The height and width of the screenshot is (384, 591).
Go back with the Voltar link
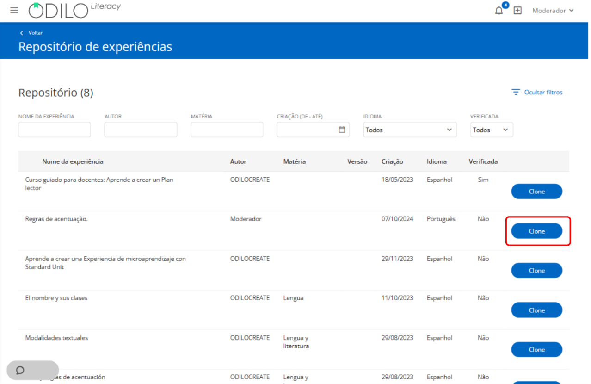(x=31, y=33)
